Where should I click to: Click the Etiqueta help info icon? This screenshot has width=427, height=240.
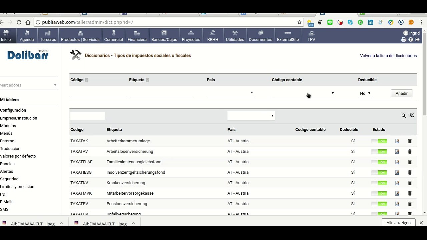point(147,80)
